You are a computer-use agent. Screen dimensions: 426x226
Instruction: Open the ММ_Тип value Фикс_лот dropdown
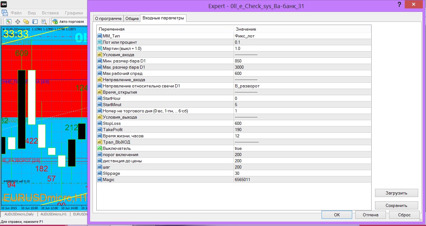click(x=302, y=36)
